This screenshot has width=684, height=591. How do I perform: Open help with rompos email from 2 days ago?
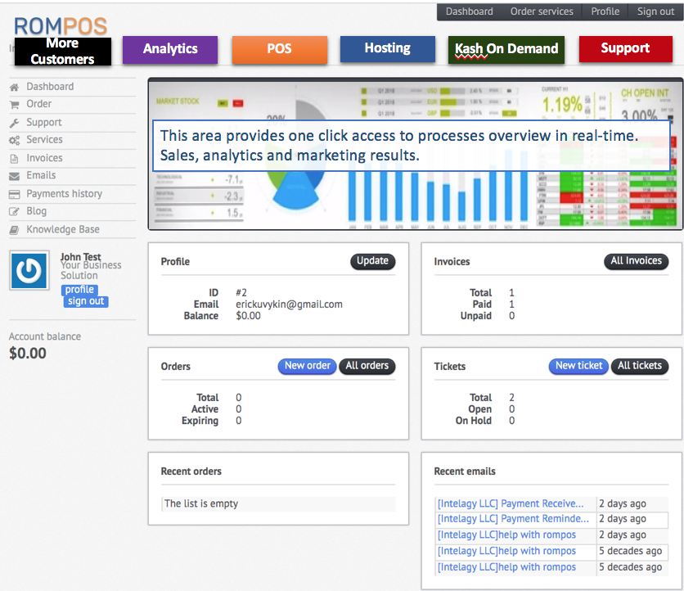pos(506,535)
